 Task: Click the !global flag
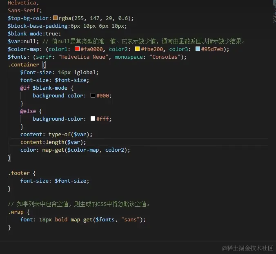click(85, 73)
